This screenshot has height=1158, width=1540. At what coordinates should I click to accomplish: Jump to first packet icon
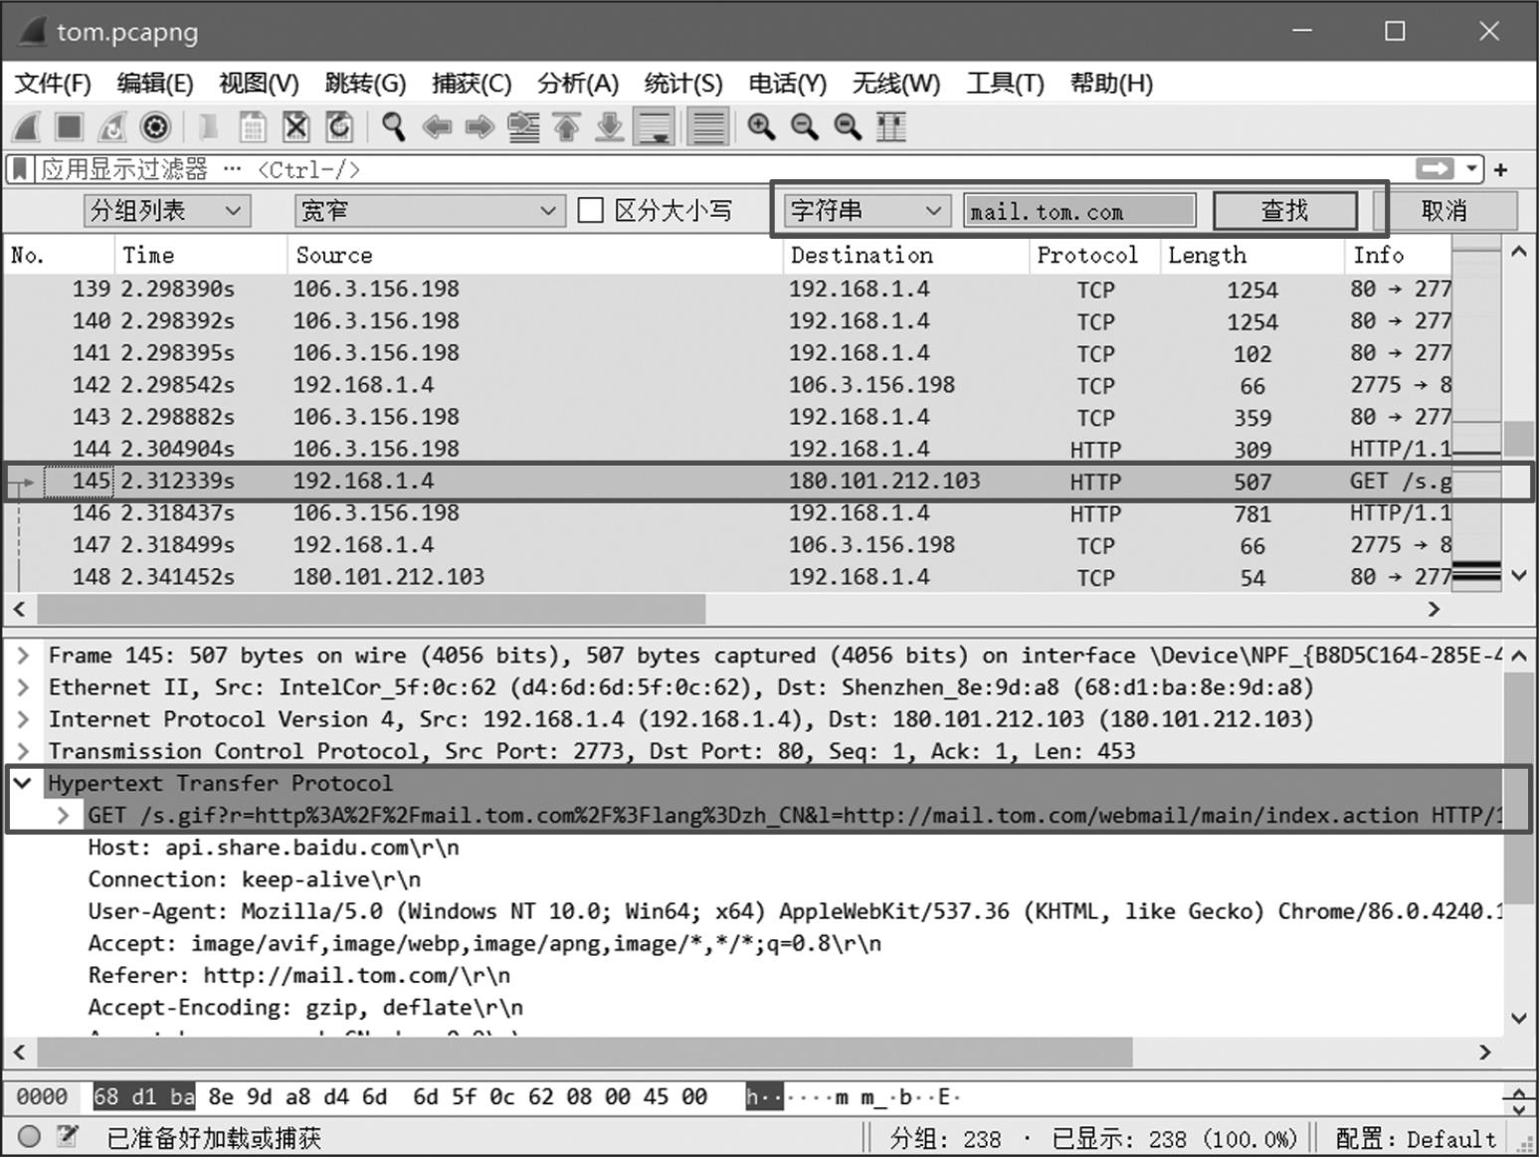click(566, 127)
